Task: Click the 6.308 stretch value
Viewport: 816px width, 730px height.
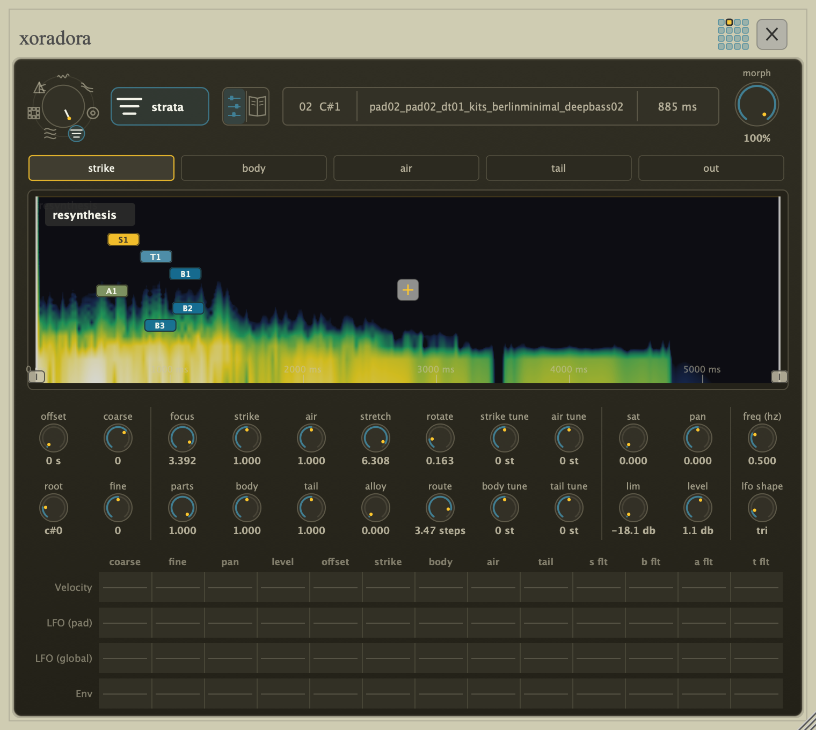Action: click(376, 461)
